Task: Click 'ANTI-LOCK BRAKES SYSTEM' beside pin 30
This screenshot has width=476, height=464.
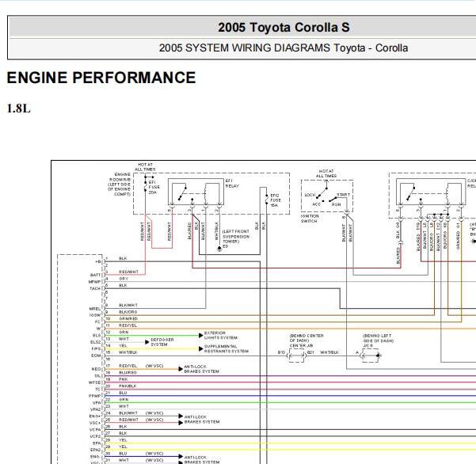Action: (x=202, y=460)
